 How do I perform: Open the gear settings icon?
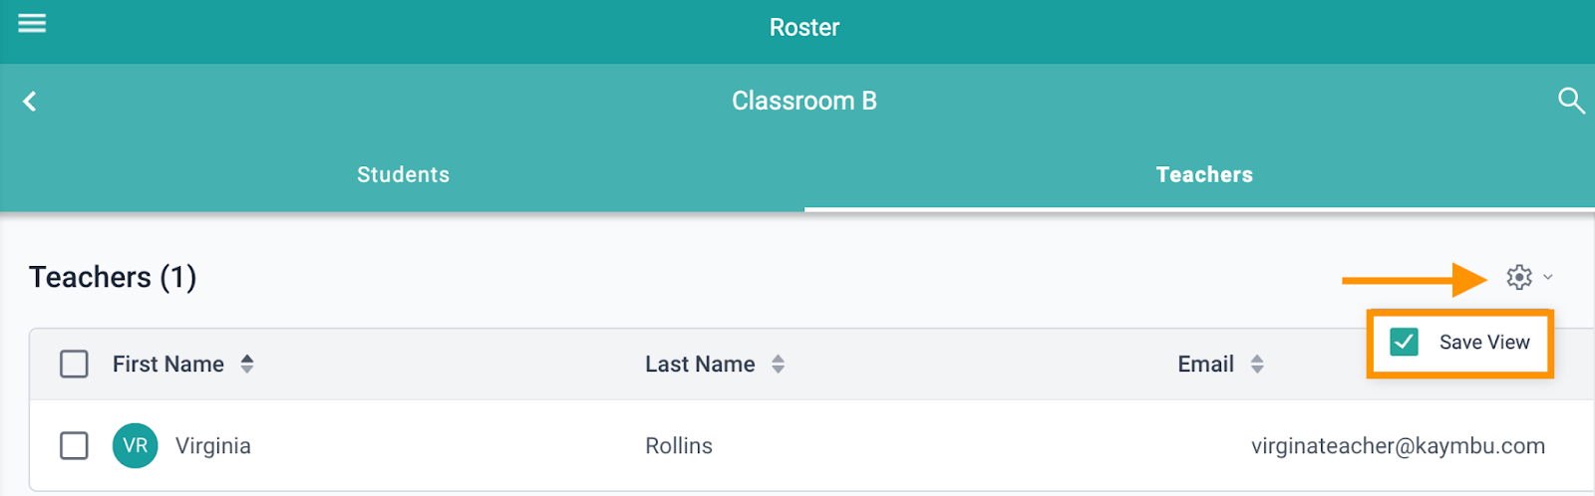click(x=1519, y=277)
